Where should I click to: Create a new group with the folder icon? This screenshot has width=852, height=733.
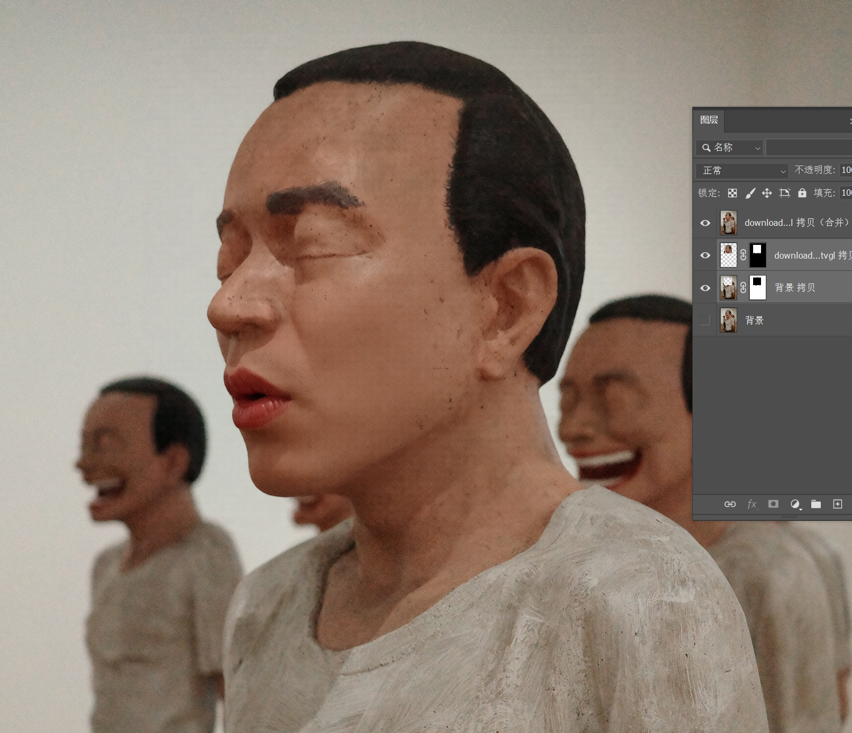click(816, 504)
